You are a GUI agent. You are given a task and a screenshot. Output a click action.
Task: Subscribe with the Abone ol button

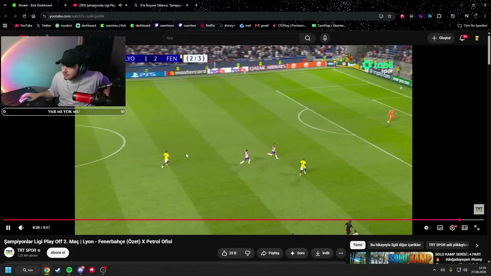coord(58,253)
